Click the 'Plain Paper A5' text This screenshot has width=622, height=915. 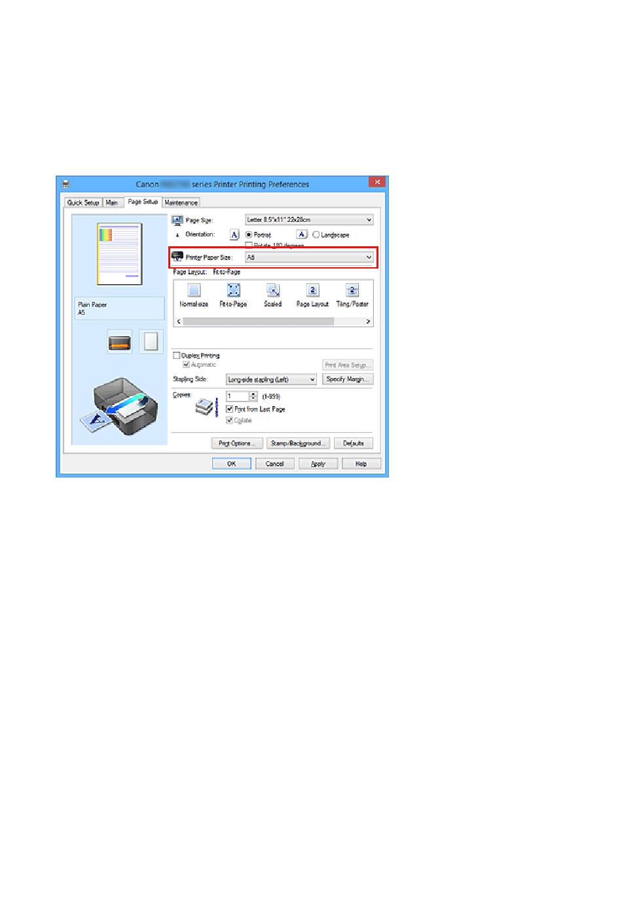pyautogui.click(x=92, y=308)
